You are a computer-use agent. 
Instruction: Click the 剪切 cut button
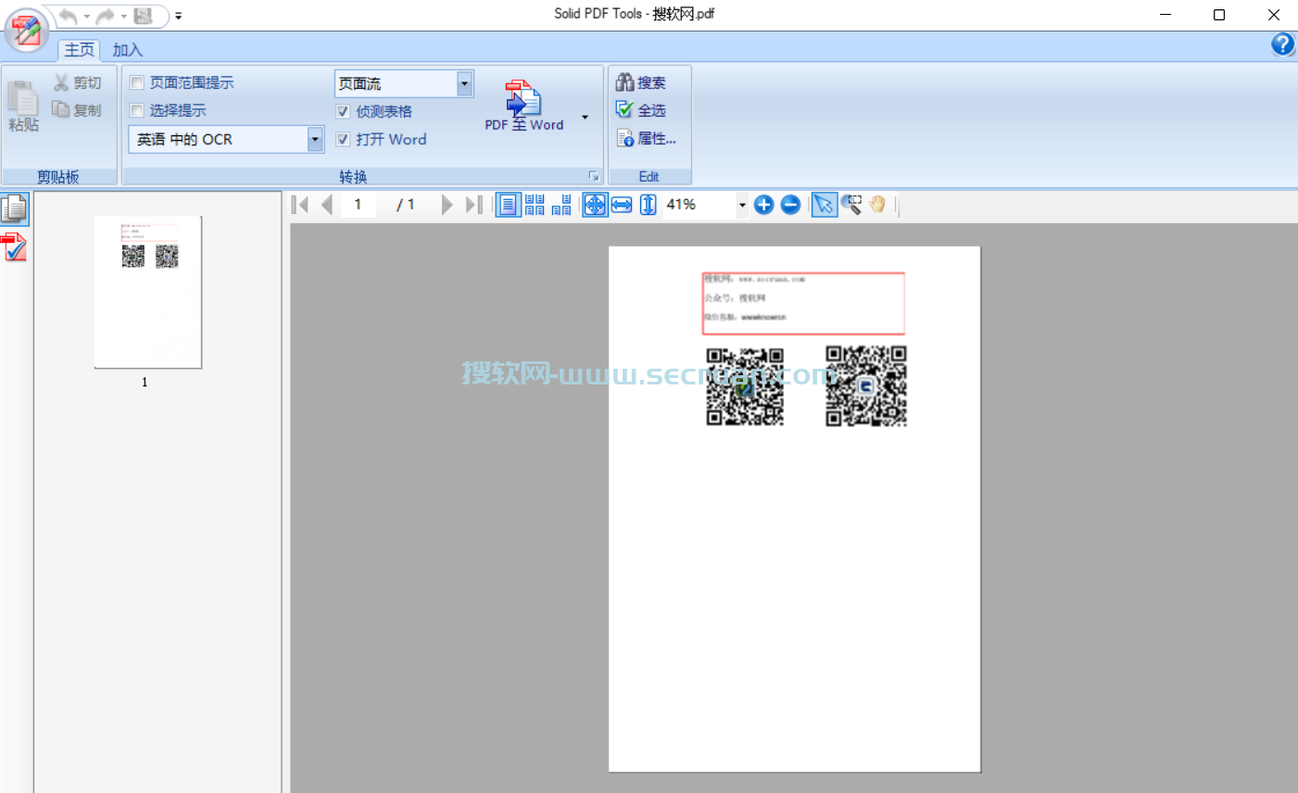pos(77,83)
